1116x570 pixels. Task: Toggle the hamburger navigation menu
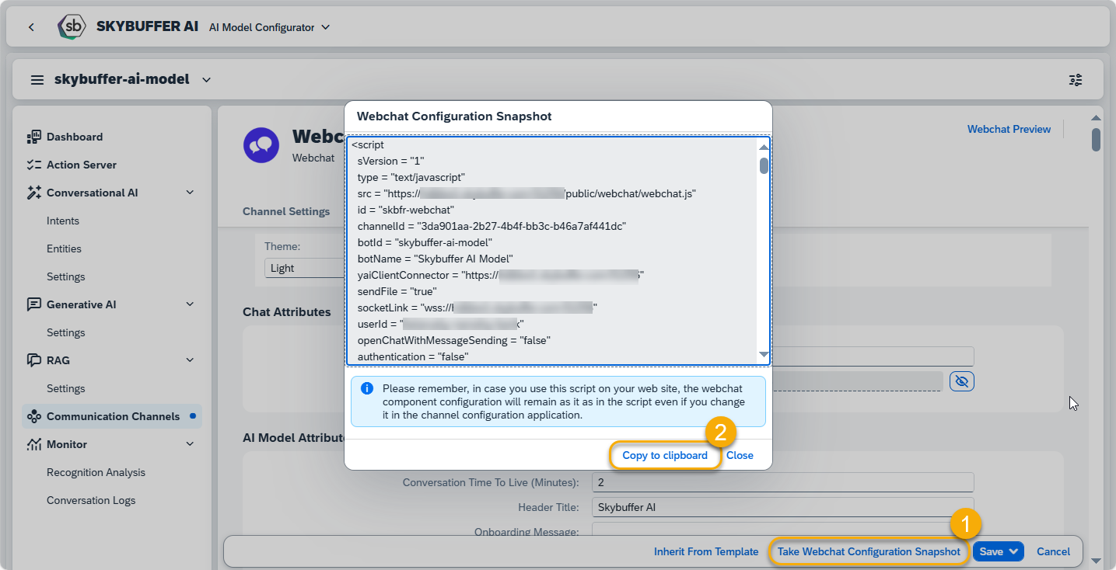point(37,79)
